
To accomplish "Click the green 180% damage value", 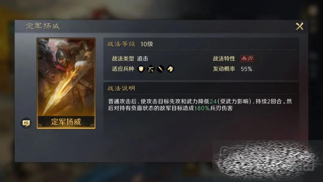I will (202, 108).
